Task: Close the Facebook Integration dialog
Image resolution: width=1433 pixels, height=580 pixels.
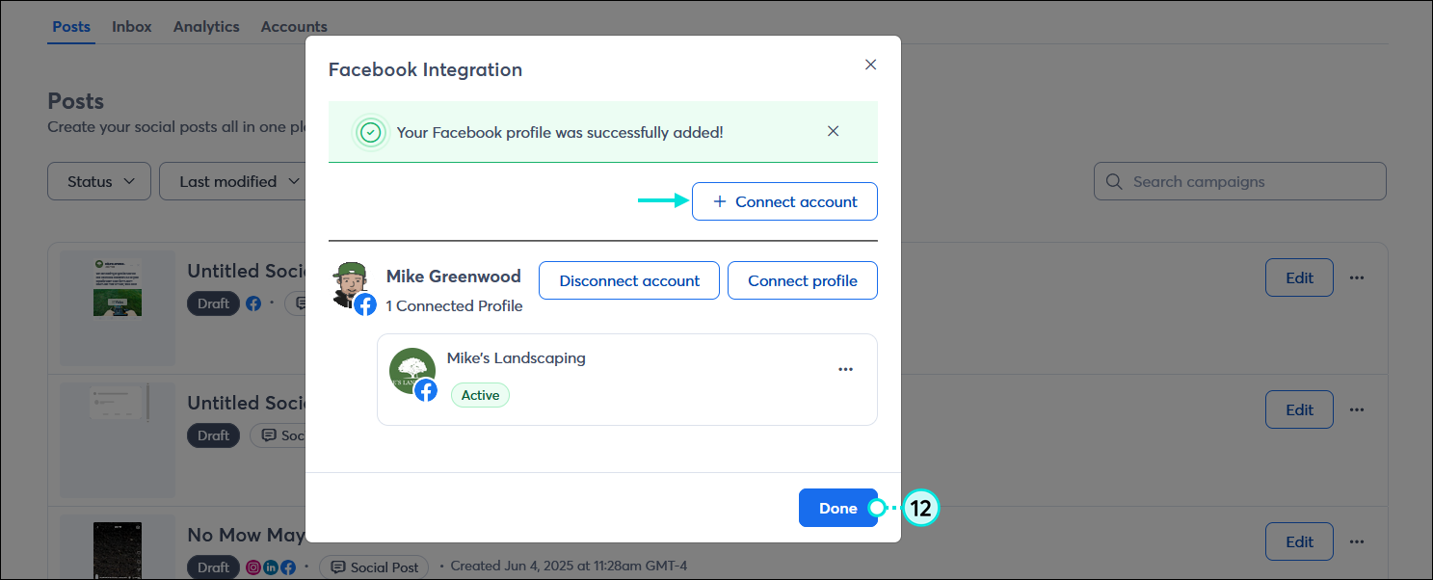Action: coord(870,65)
